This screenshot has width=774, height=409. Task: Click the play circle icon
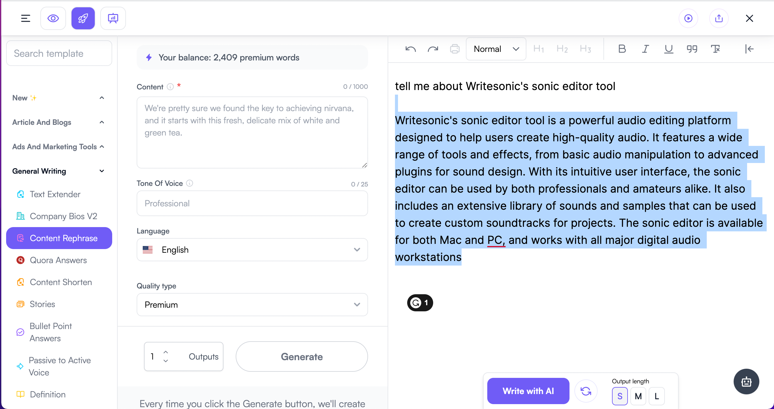coord(688,18)
